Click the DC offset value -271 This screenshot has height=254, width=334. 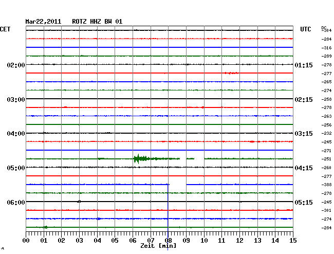(326, 151)
